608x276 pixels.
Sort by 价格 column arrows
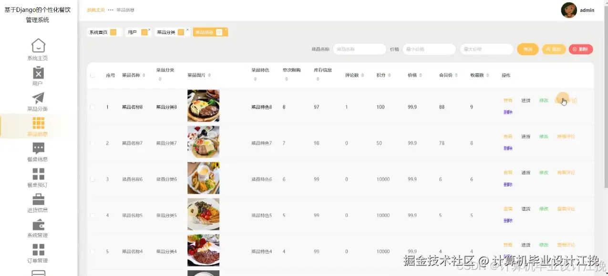pos(421,75)
